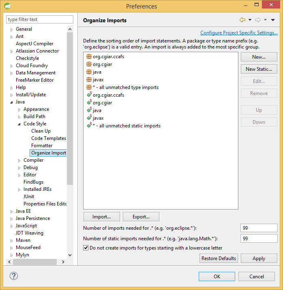Select package icon beside java type import
283x290 pixels.
click(89, 72)
